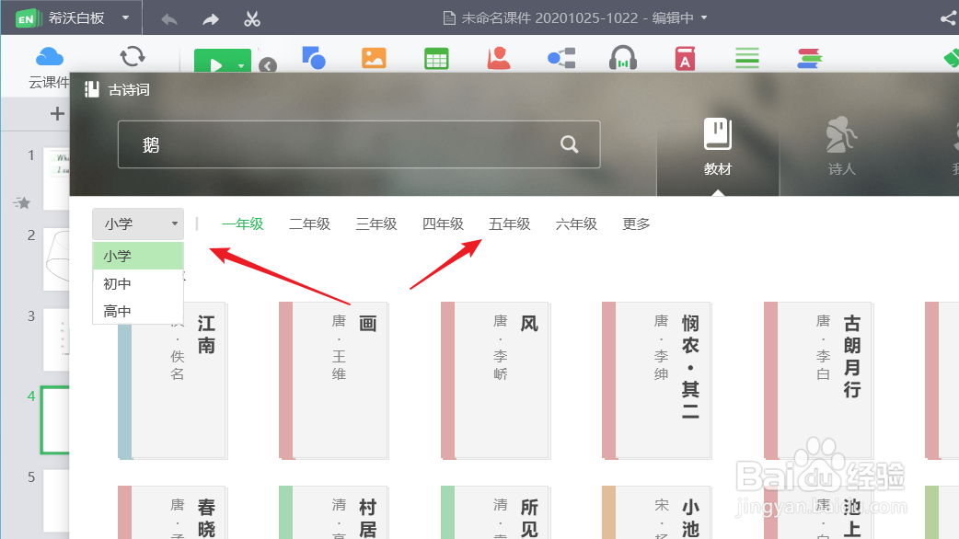
Task: Open the poem card 古朗月行
Action: (x=818, y=380)
